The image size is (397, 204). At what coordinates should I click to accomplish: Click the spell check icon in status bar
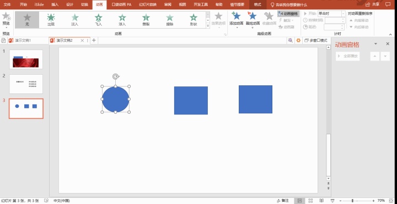click(46, 201)
